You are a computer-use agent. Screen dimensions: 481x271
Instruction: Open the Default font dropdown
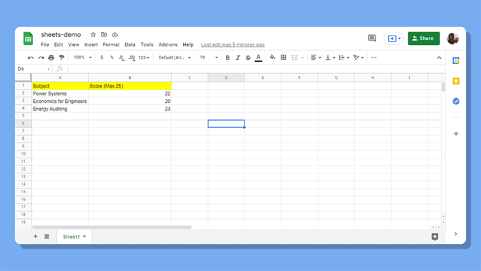pyautogui.click(x=175, y=57)
